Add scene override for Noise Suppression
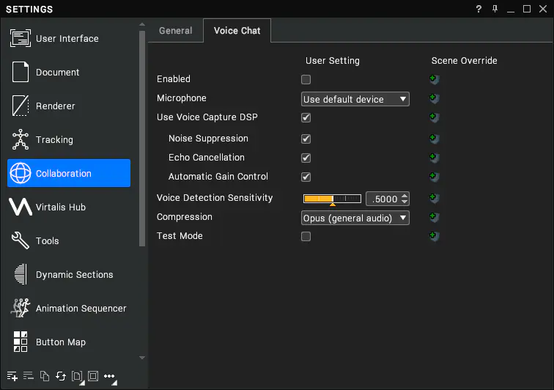 tap(435, 139)
